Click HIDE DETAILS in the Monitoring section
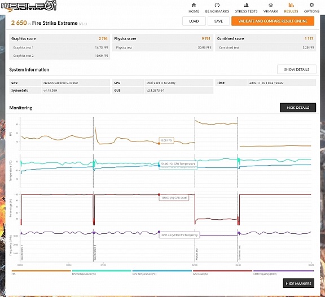 pyautogui.click(x=298, y=108)
